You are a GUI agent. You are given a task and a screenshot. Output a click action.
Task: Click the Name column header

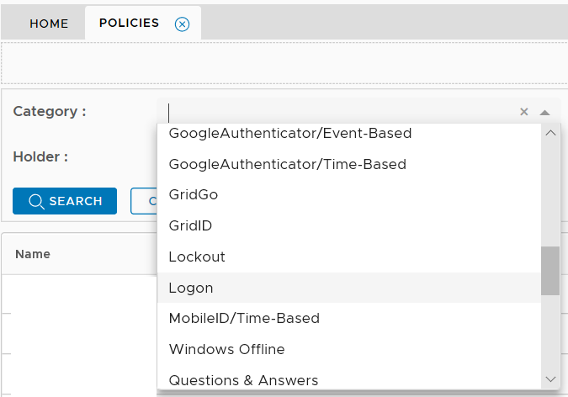[x=33, y=254]
